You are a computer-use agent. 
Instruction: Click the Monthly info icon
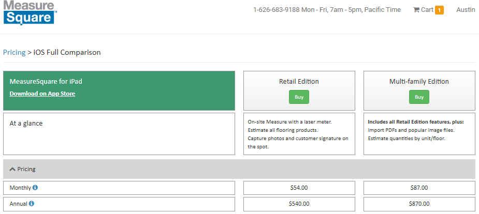35,188
